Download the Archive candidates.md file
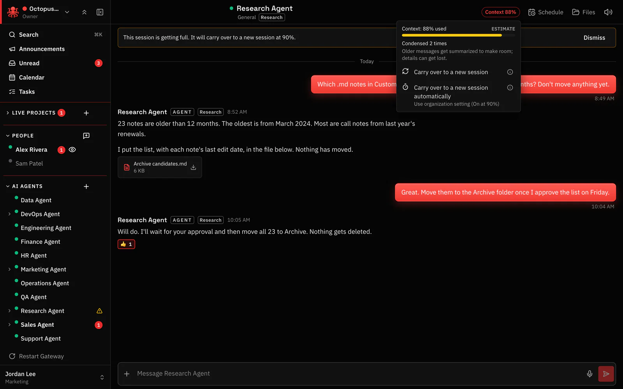623x389 pixels. 194,167
